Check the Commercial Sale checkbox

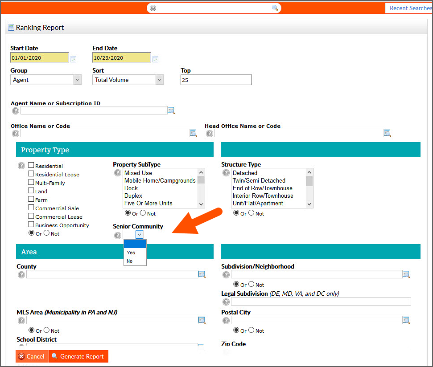click(31, 208)
